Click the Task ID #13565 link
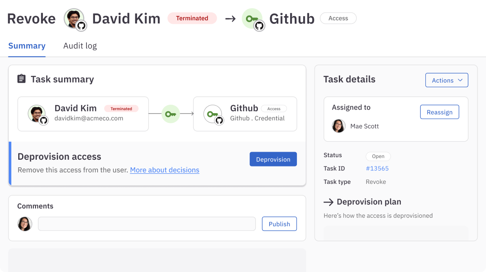The height and width of the screenshot is (272, 486). pos(377,168)
